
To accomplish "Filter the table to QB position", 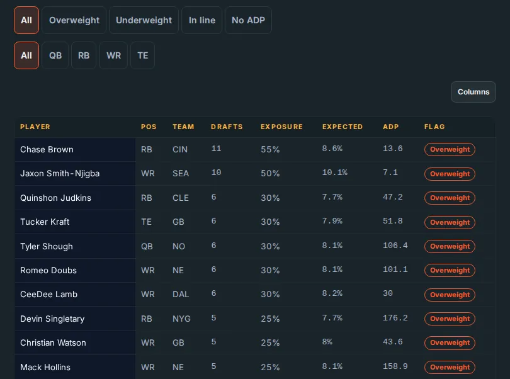I will [55, 55].
